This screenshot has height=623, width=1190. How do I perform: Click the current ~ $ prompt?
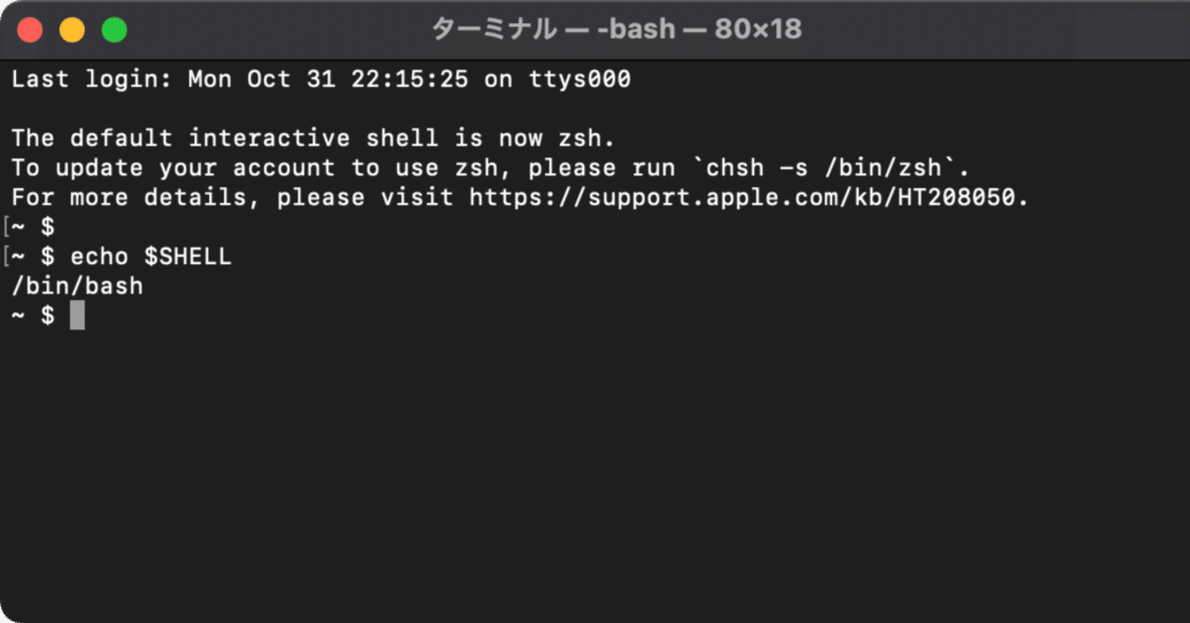coord(31,316)
